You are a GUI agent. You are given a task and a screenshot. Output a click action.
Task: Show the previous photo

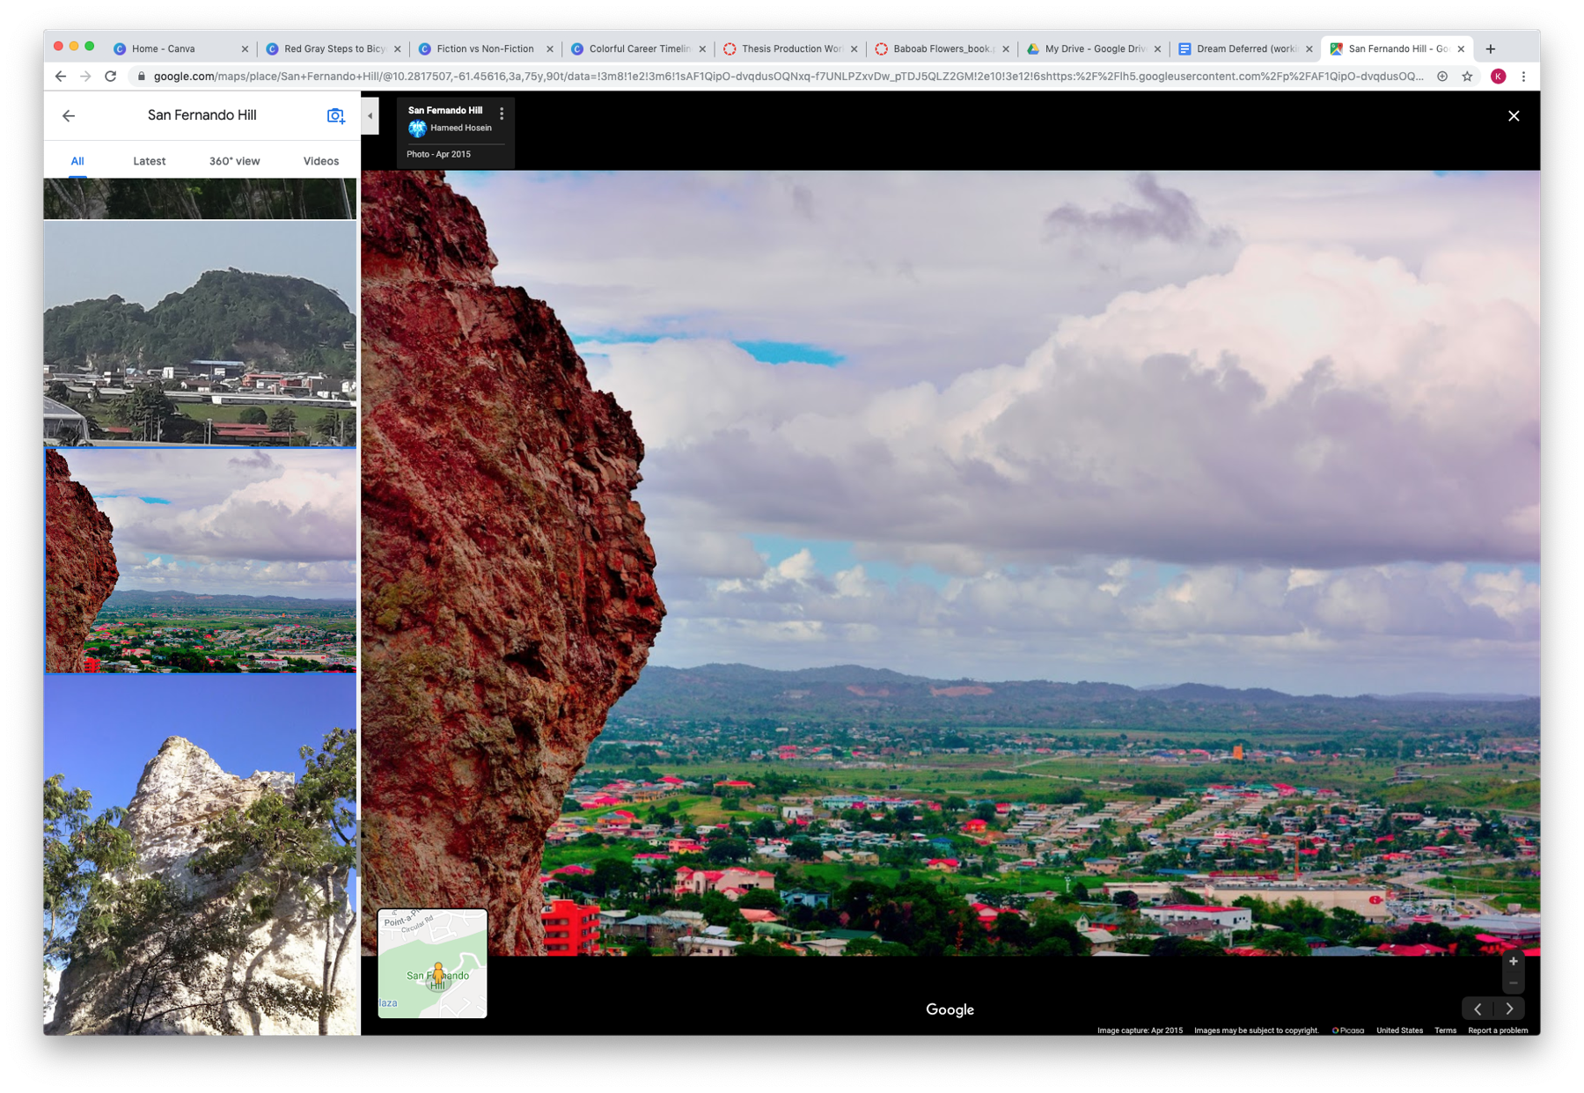pyautogui.click(x=1478, y=1009)
